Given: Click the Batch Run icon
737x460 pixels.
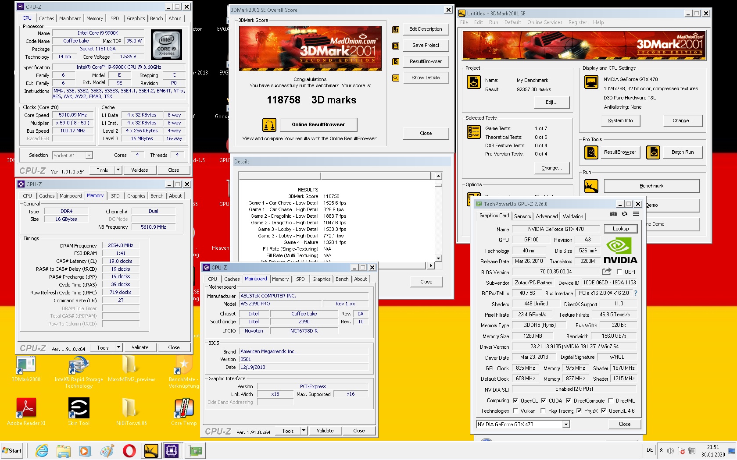Looking at the screenshot, I should (653, 152).
